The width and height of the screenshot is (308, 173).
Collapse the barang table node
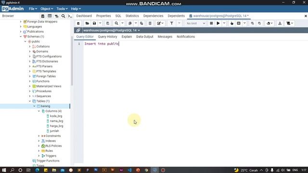[x=34, y=106]
